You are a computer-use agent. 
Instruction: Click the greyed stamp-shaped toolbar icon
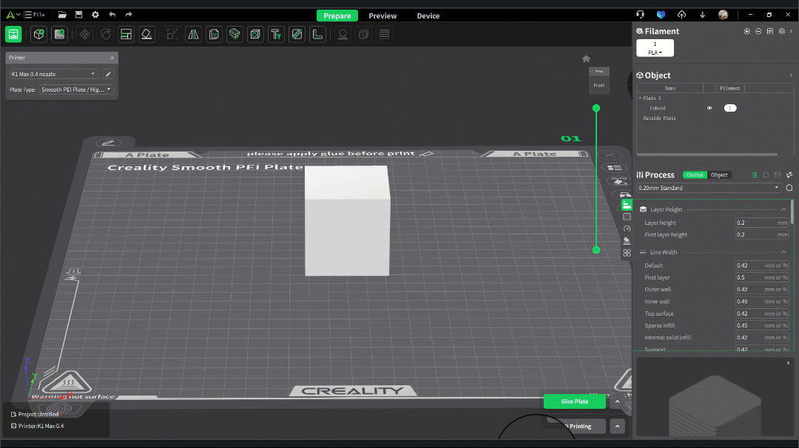(x=343, y=34)
